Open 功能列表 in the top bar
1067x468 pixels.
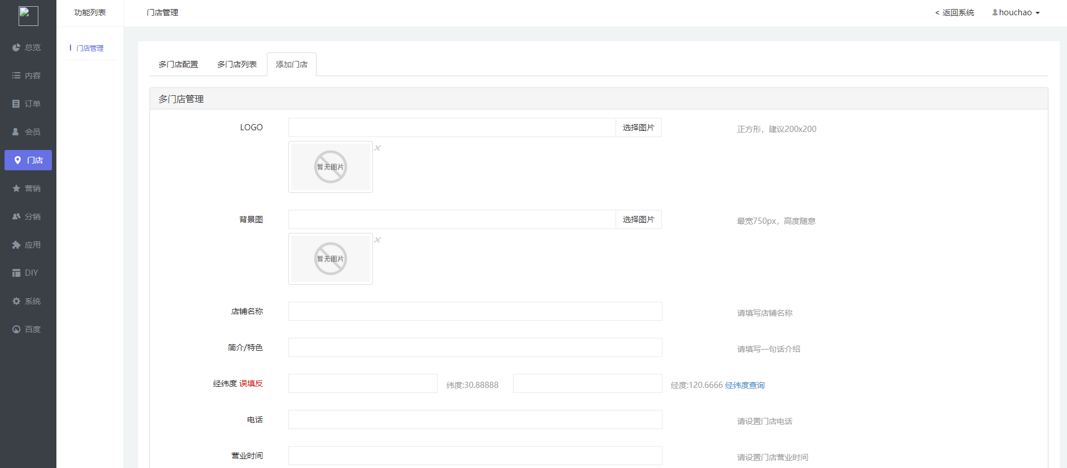90,12
